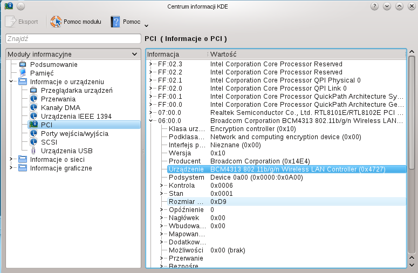The height and width of the screenshot is (273, 418).
Task: Click the Urządzenia USB icon
Action: [33, 151]
